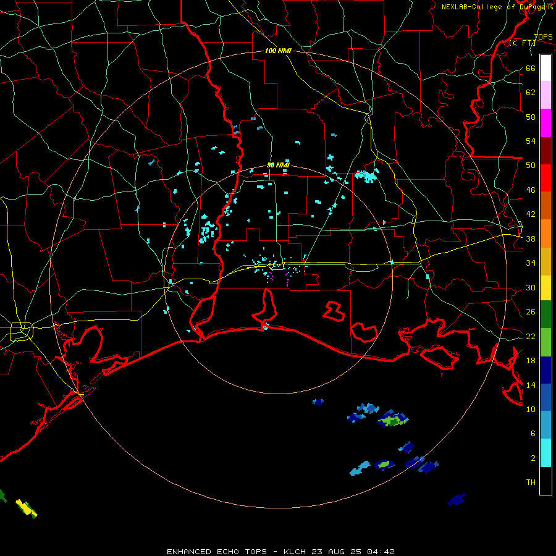Click the white swatch at legend top
Image resolution: width=556 pixels, height=556 pixels.
coord(545,68)
